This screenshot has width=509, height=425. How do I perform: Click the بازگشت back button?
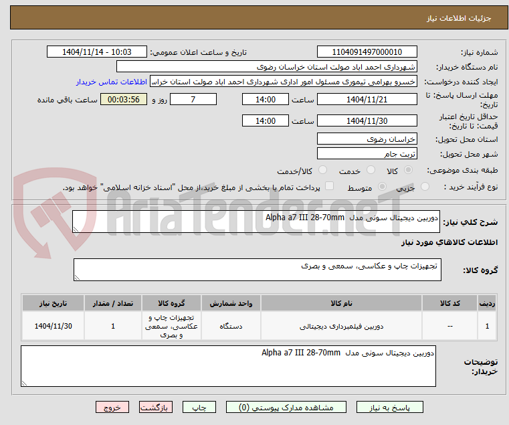tap(156, 407)
